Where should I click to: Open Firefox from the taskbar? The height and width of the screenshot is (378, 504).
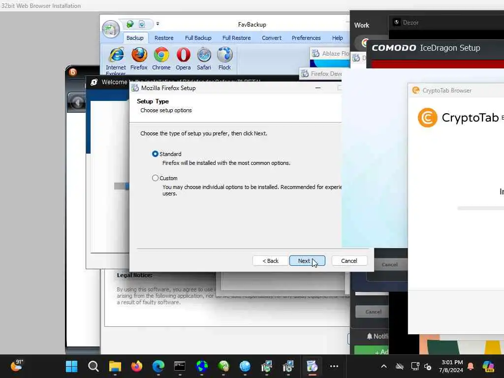point(137,366)
